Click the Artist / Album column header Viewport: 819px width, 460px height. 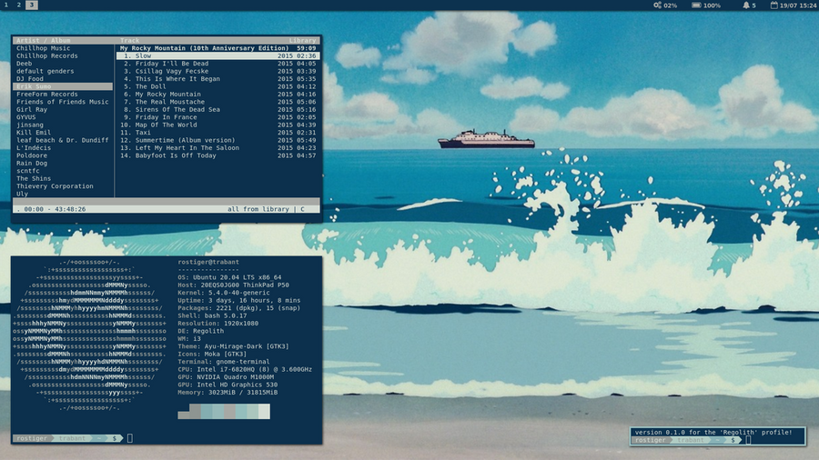(x=43, y=41)
